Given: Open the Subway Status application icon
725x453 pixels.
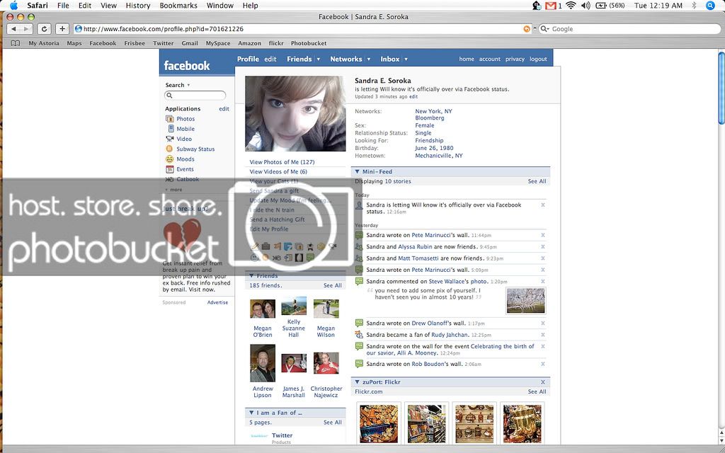Looking at the screenshot, I should coord(169,149).
